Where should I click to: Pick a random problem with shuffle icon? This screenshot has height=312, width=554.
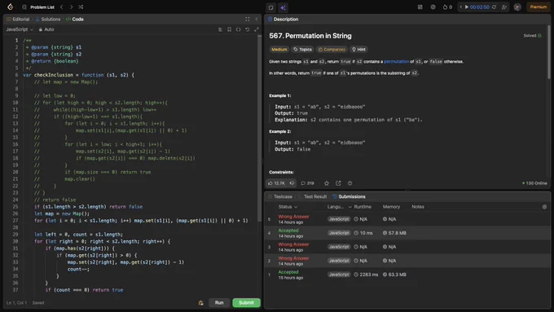(x=81, y=7)
